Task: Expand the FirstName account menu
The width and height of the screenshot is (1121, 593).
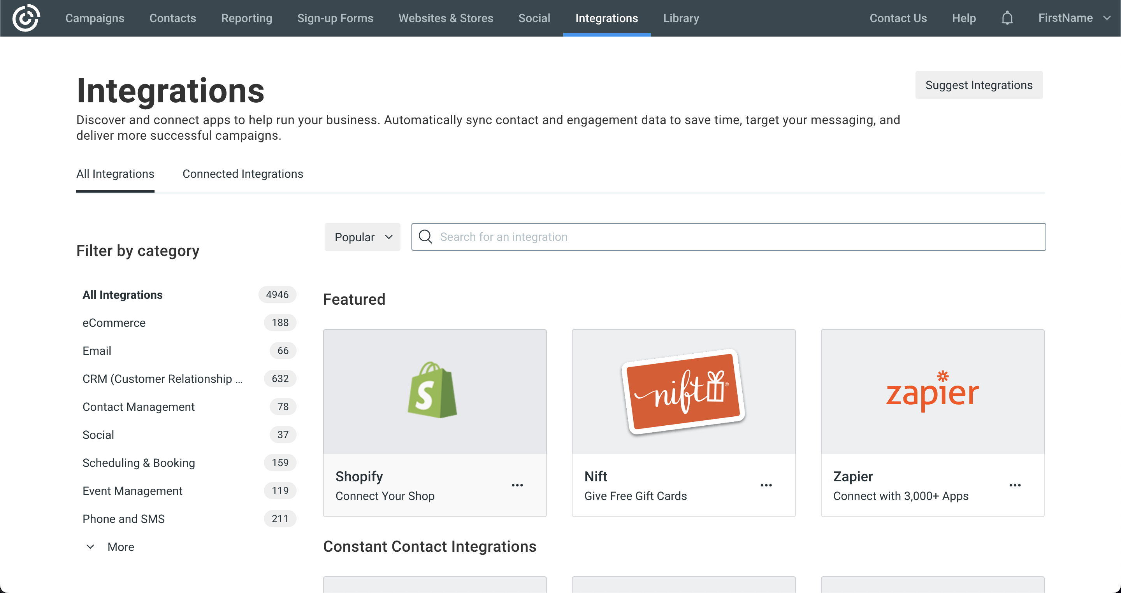Action: [1074, 18]
